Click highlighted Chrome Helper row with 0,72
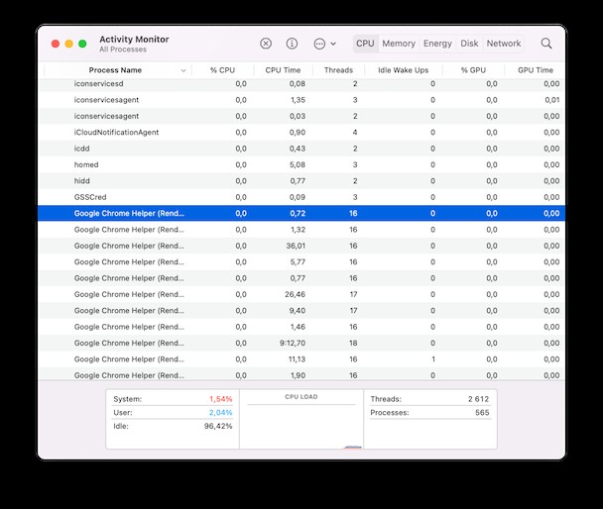The image size is (603, 509). click(x=301, y=213)
